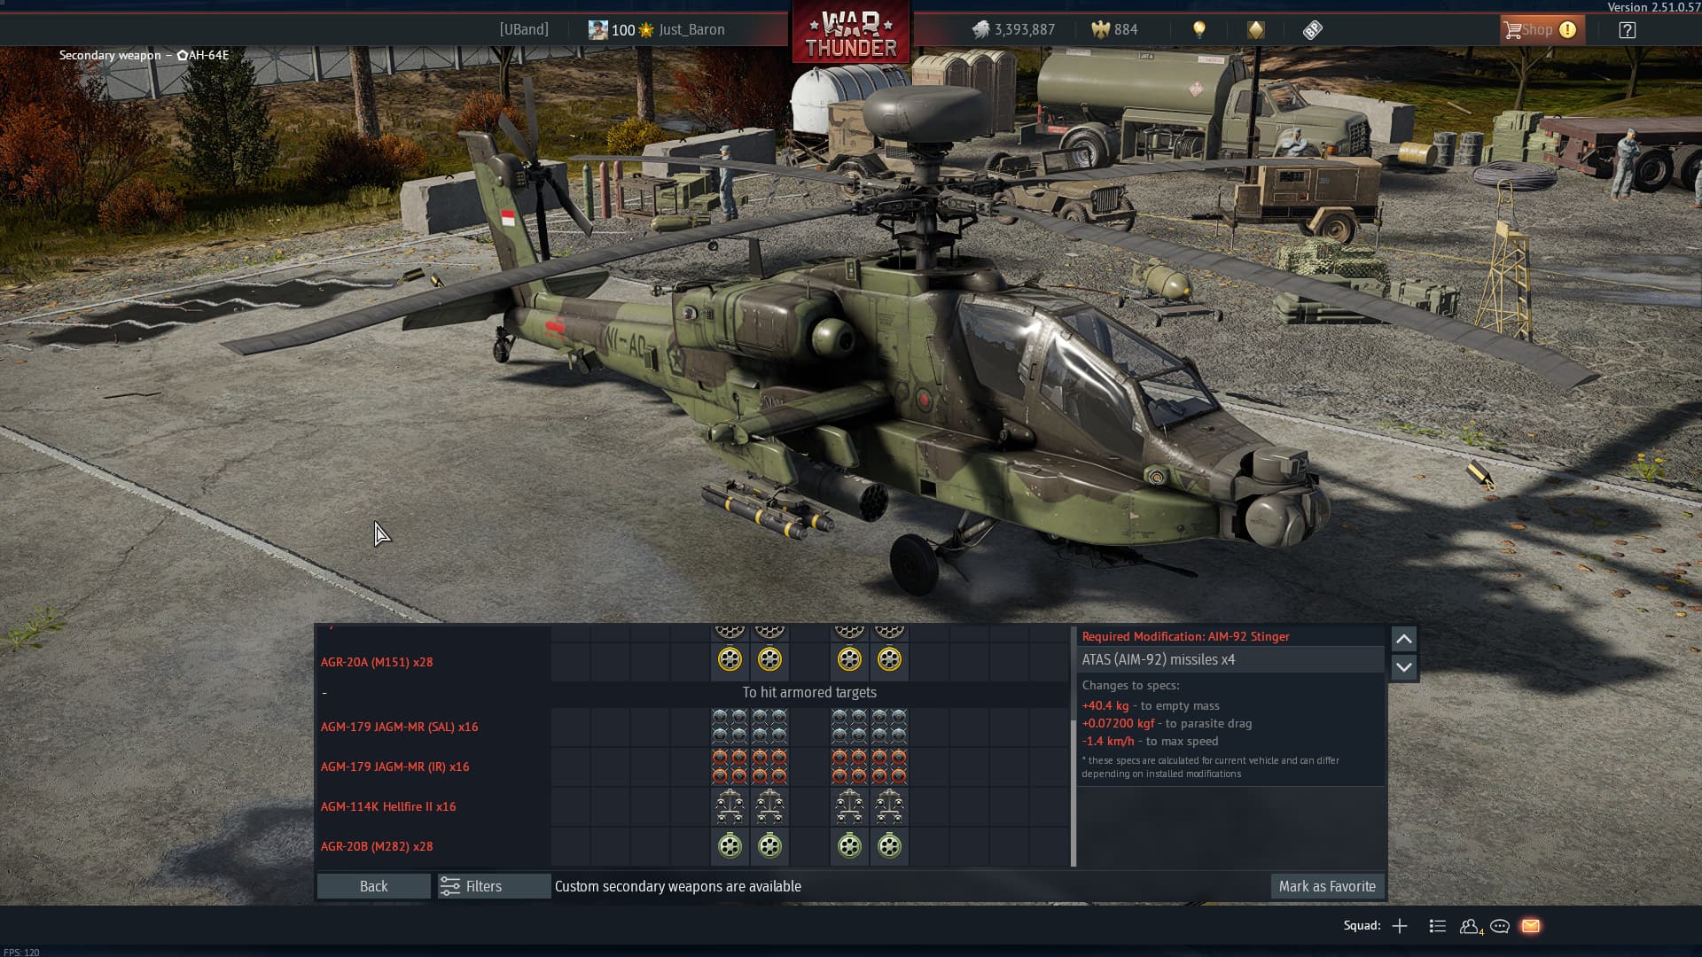Open the help question mark icon
Viewport: 1702px width, 957px height.
pyautogui.click(x=1627, y=30)
